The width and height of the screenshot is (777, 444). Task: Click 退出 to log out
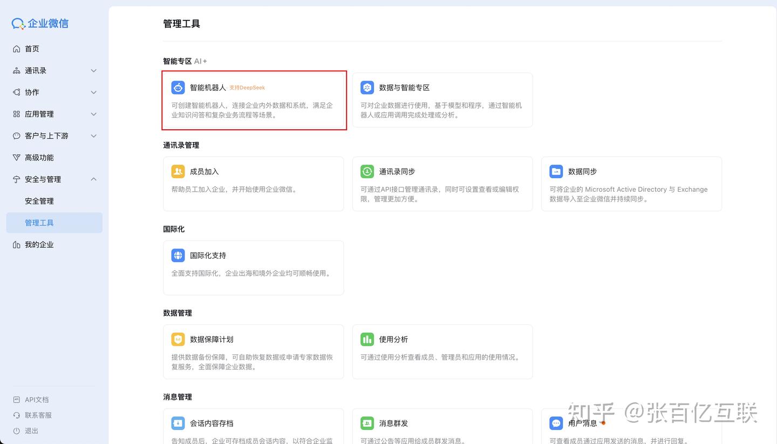30,430
